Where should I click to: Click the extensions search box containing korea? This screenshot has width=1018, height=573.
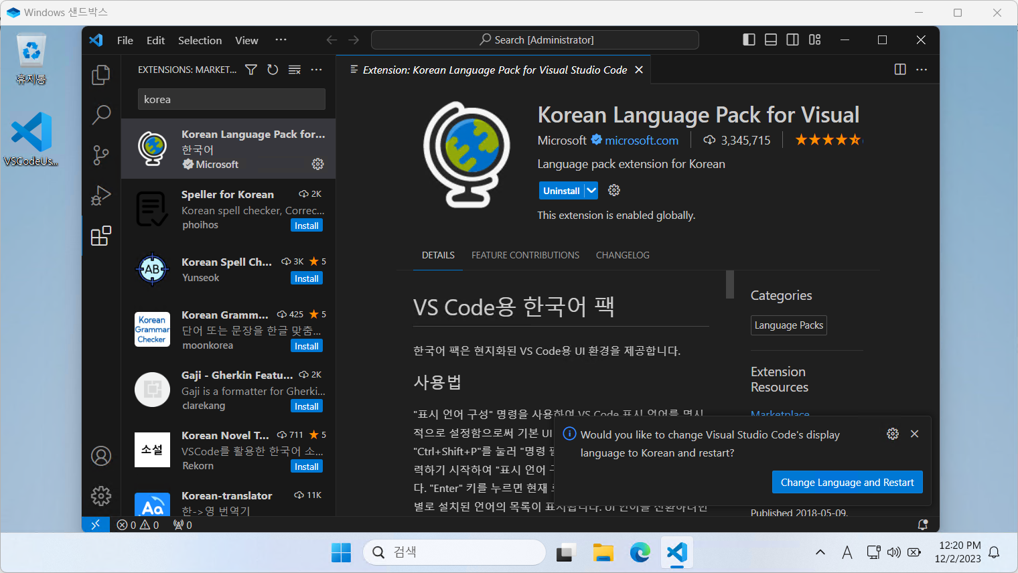pyautogui.click(x=232, y=99)
